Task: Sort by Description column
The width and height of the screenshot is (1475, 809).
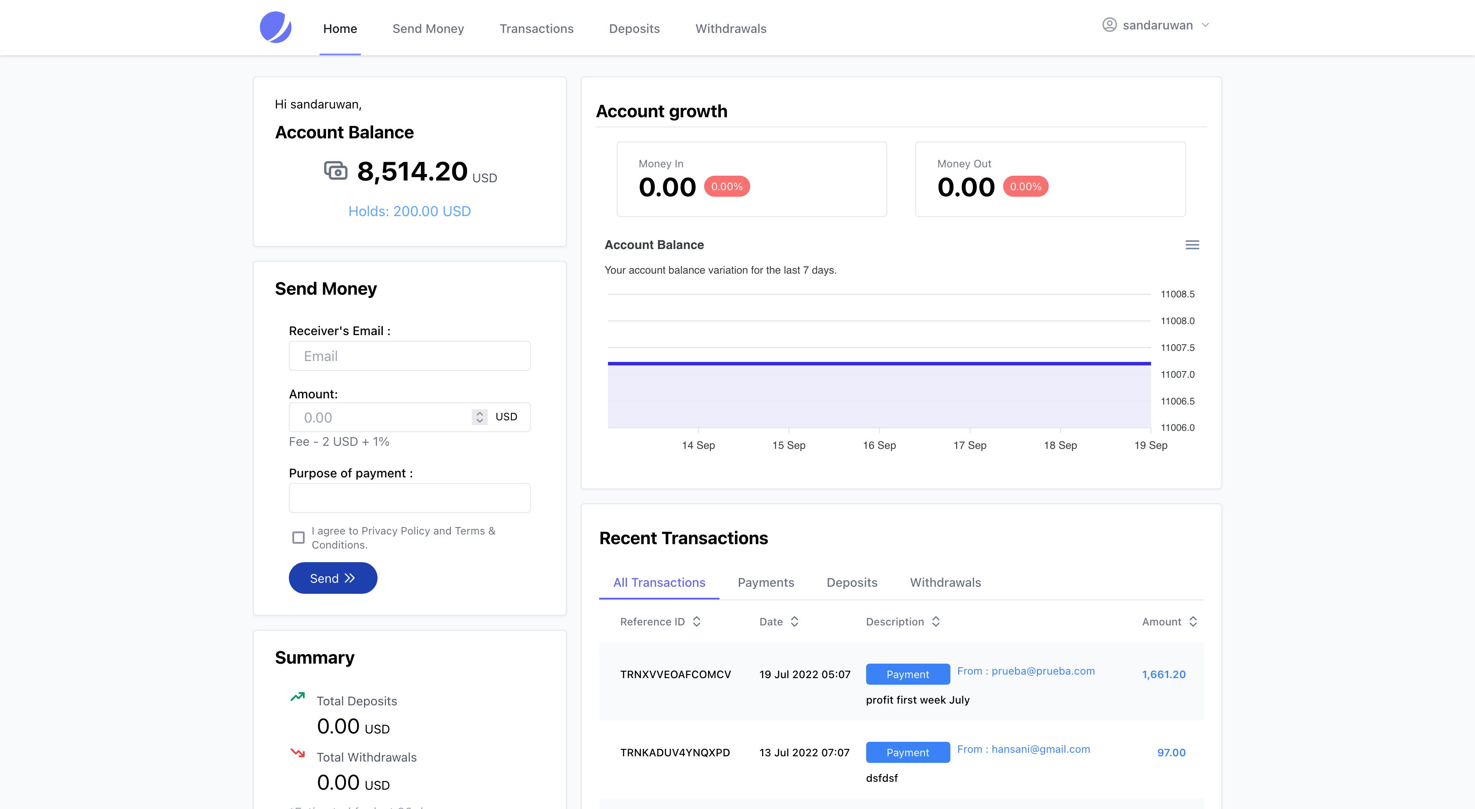Action: point(935,621)
